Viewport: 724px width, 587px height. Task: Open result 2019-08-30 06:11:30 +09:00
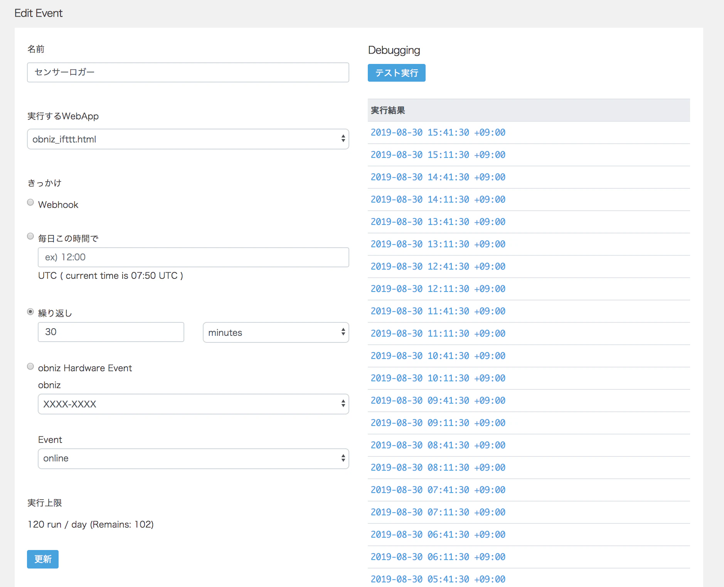pyautogui.click(x=438, y=557)
